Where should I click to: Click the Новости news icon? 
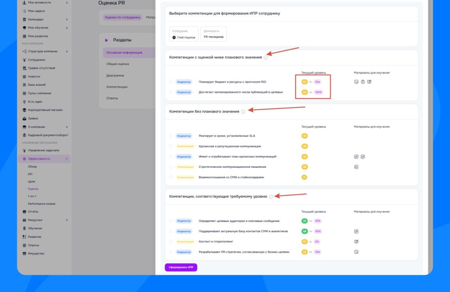pyautogui.click(x=25, y=76)
